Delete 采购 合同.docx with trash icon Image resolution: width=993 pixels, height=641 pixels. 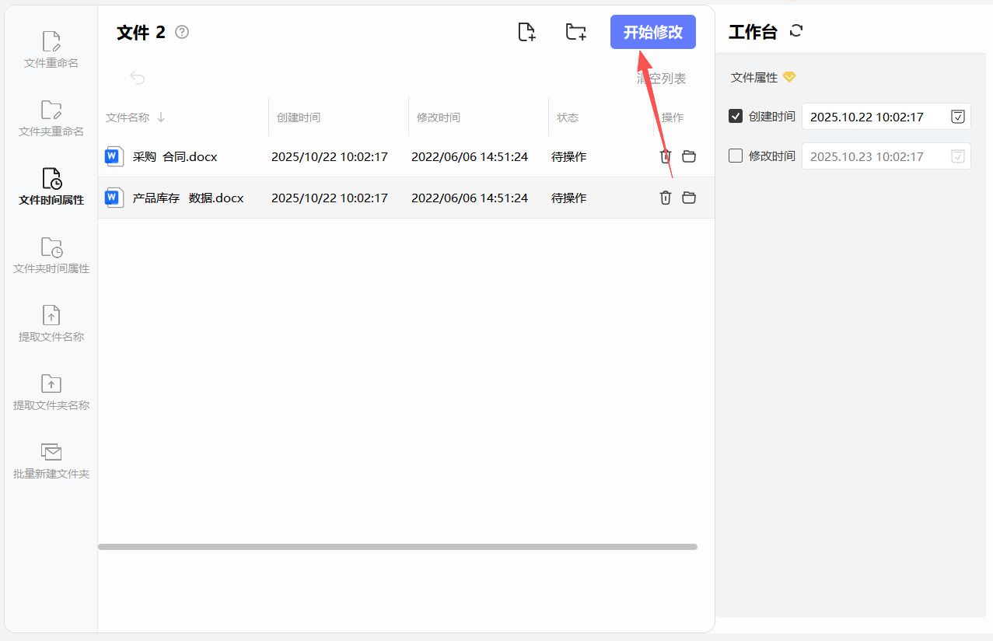(x=666, y=156)
